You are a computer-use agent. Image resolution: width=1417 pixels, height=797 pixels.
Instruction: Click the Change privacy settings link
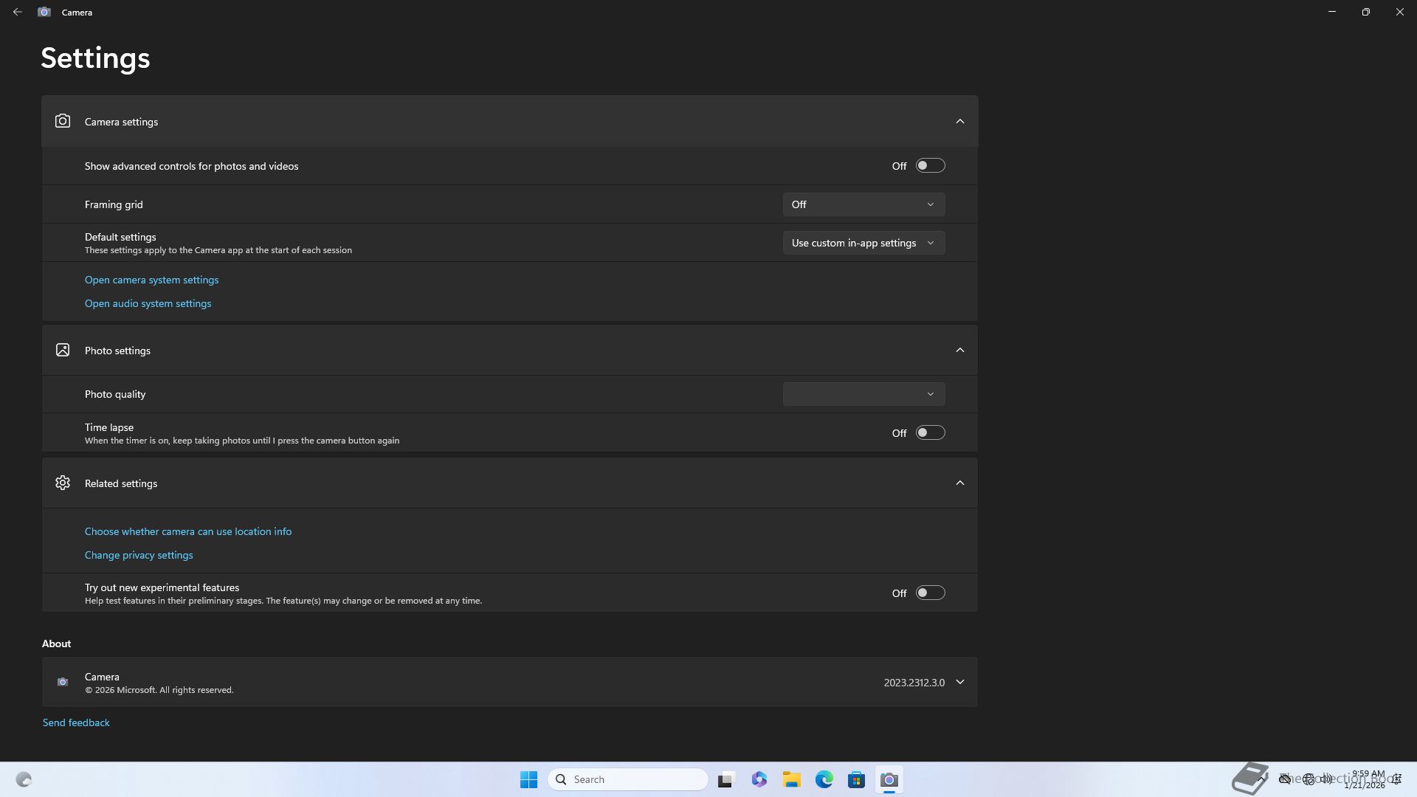139,555
